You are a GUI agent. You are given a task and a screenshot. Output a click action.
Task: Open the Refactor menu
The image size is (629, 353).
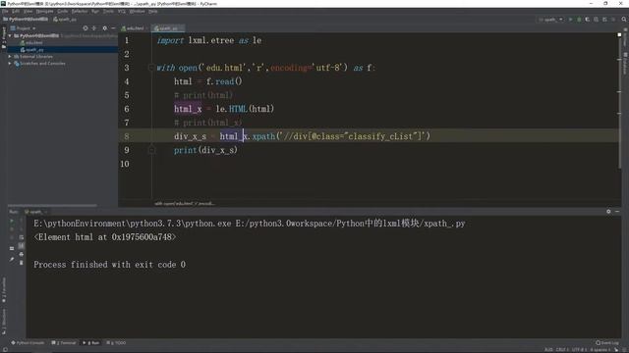click(80, 11)
